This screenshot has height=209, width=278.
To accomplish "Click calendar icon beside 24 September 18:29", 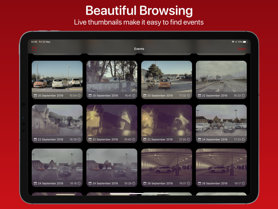I will [90, 183].
